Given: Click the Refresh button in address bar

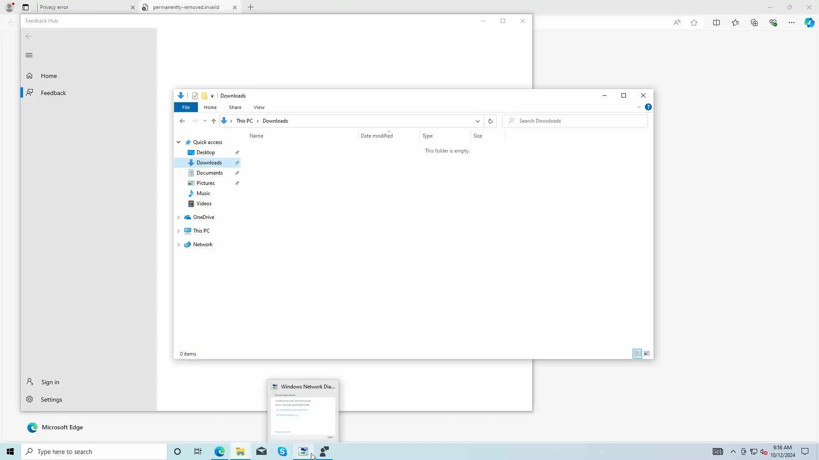Looking at the screenshot, I should [490, 121].
